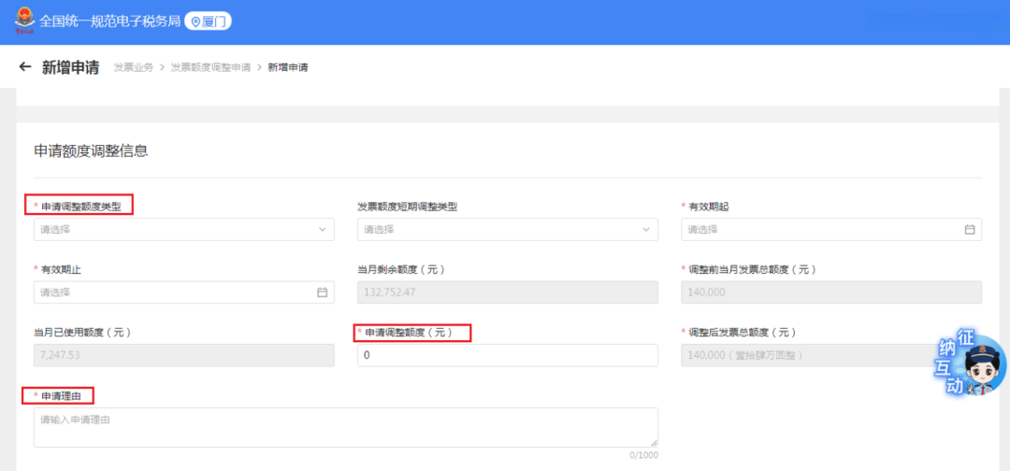Screen dimensions: 1010x471
Task: Click the 有效期起 date input field
Action: pyautogui.click(x=823, y=230)
